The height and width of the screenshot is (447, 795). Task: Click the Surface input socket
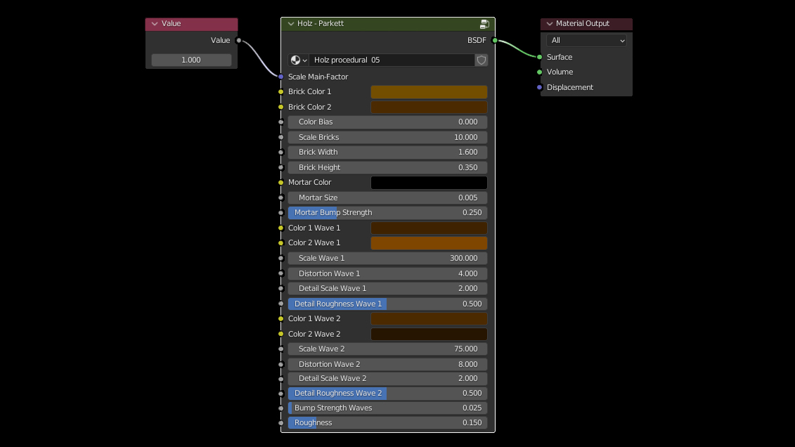point(540,57)
